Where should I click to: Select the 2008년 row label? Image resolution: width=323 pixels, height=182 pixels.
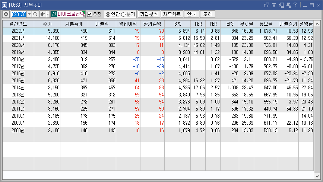(x=18, y=130)
